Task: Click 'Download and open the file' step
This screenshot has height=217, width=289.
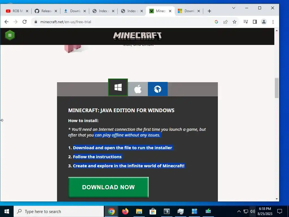Action: [122, 148]
